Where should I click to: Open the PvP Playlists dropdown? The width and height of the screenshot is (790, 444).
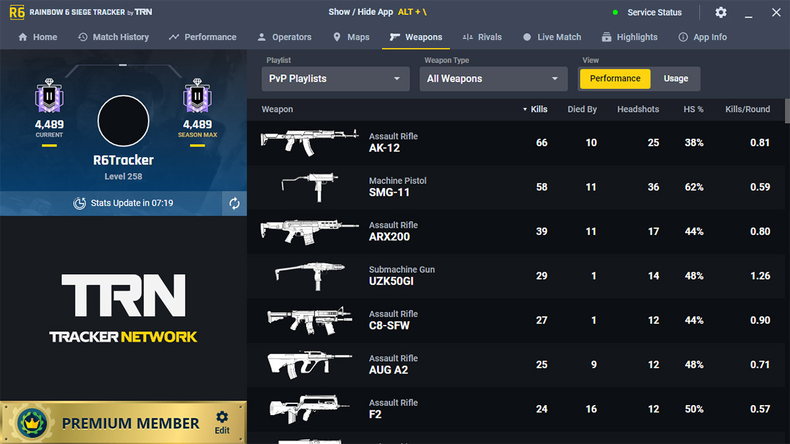335,78
